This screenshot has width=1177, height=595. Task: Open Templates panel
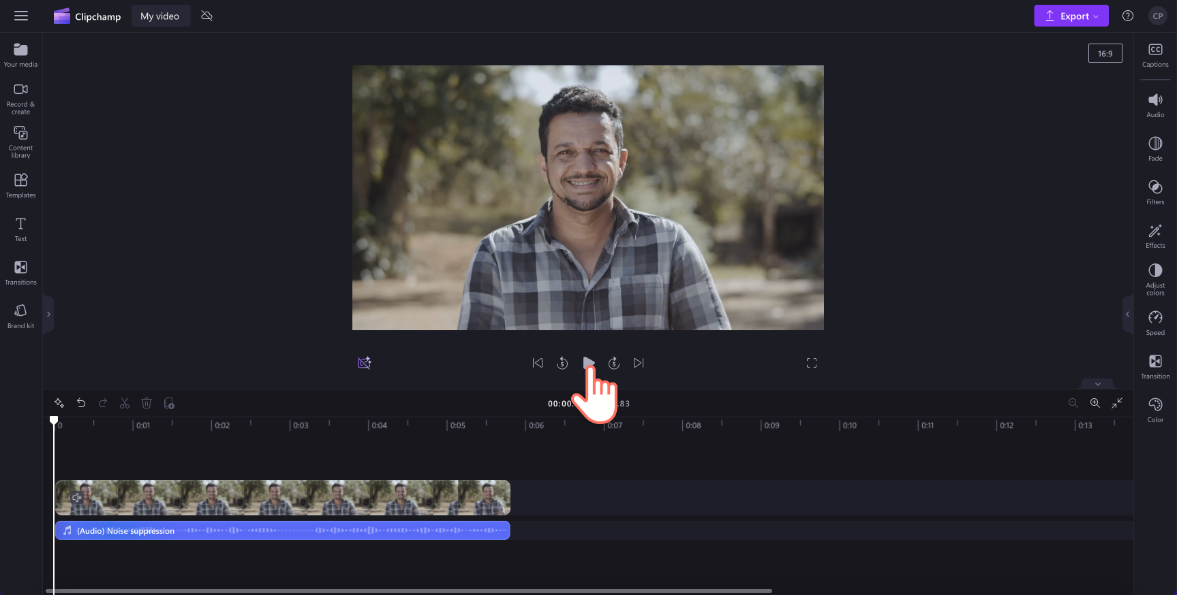tap(21, 185)
